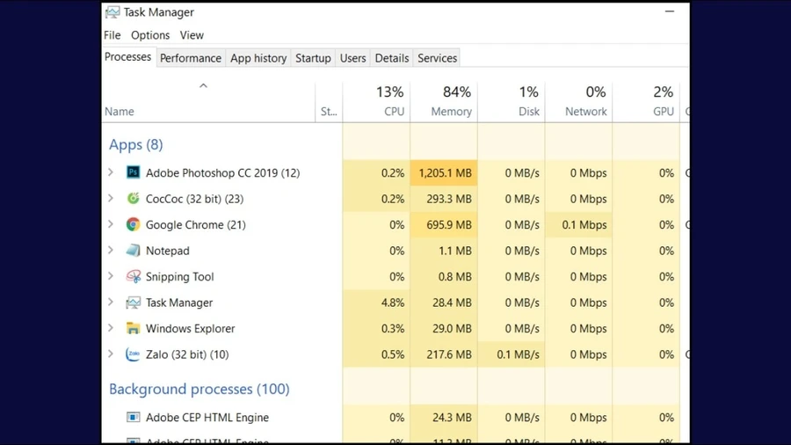Screen dimensions: 791x445
Task: Open the Options menu
Action: pos(150,35)
